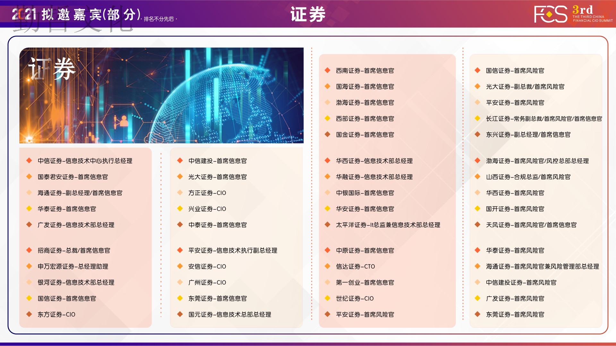Click 申万宏源证券-总经理助理
Screen dimensions: 616x346
tap(73, 267)
